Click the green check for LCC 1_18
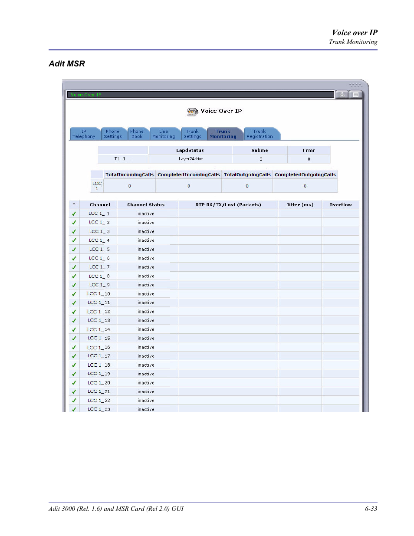The height and width of the screenshot is (536, 414). coord(74,365)
